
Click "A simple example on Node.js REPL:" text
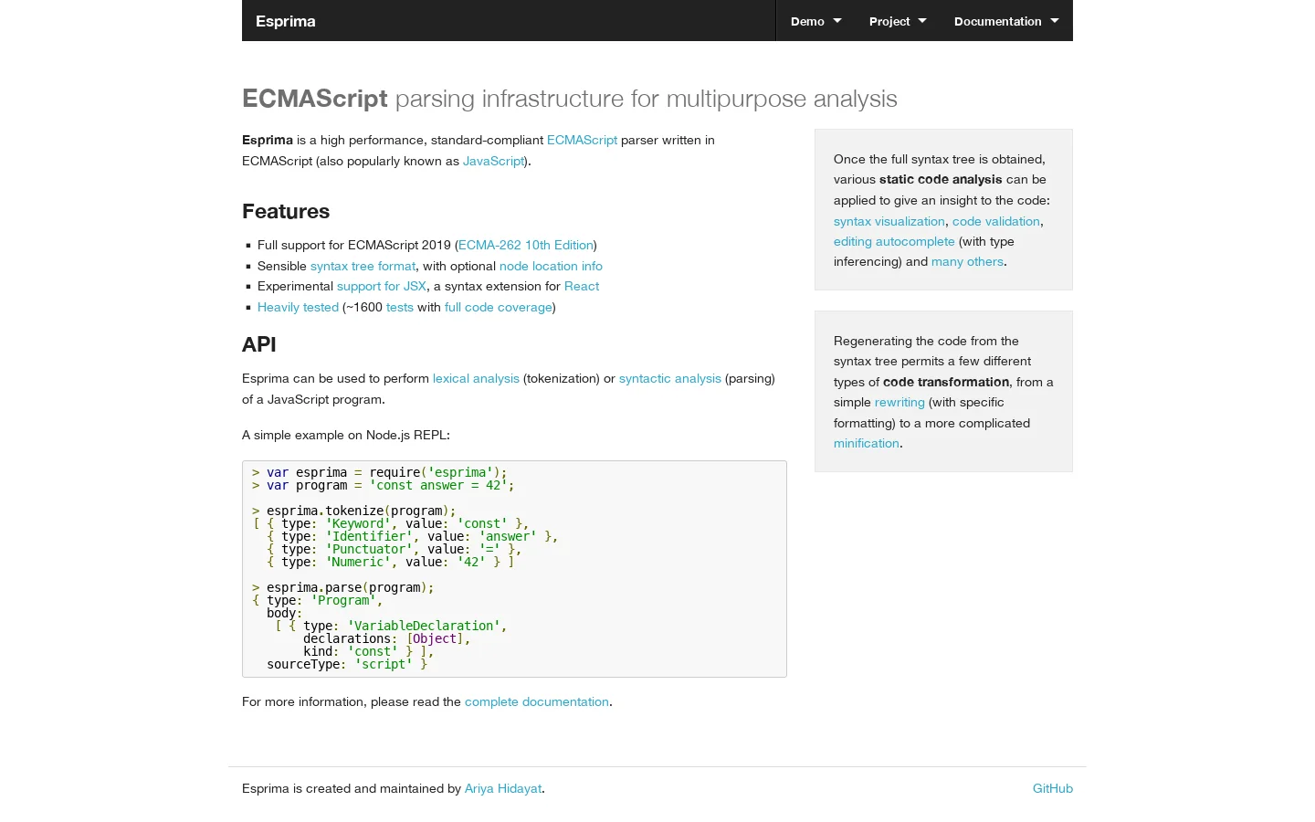point(346,435)
